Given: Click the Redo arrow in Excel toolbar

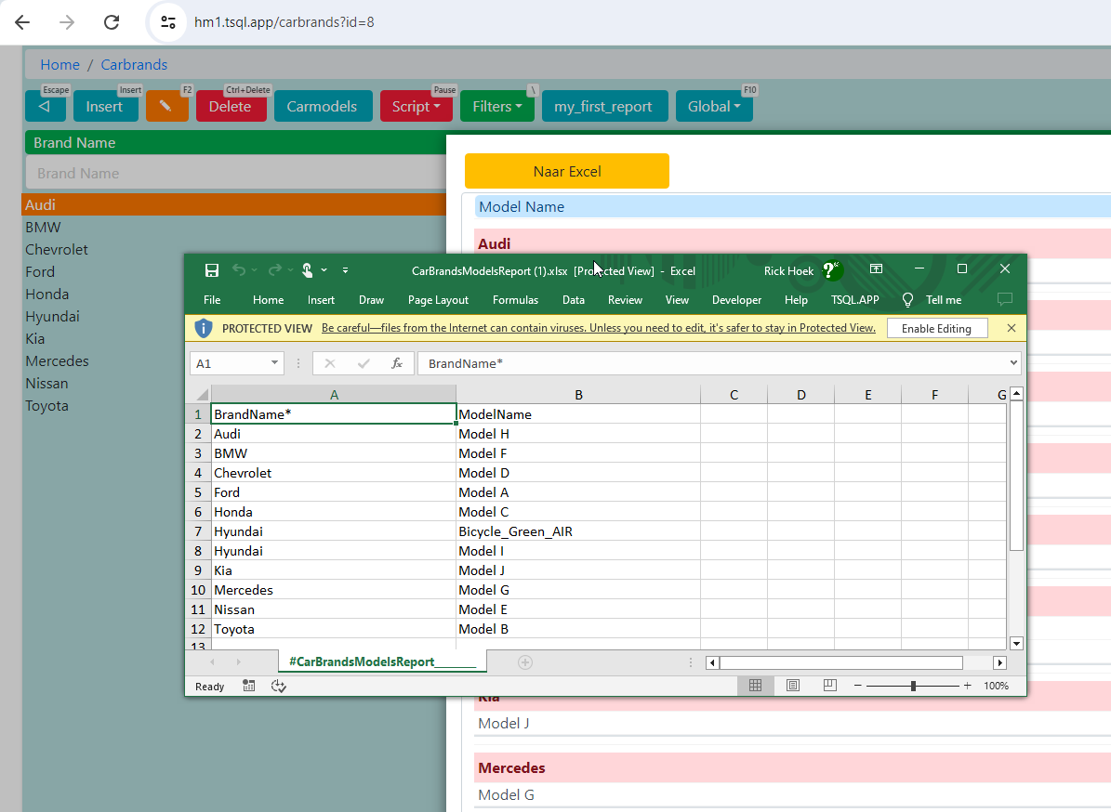Looking at the screenshot, I should (274, 270).
